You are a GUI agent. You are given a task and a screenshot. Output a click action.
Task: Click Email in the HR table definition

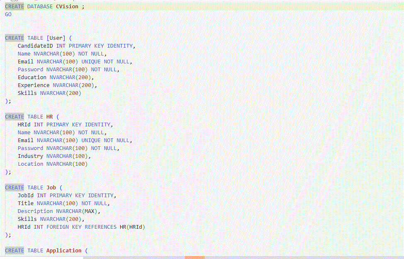pos(26,140)
